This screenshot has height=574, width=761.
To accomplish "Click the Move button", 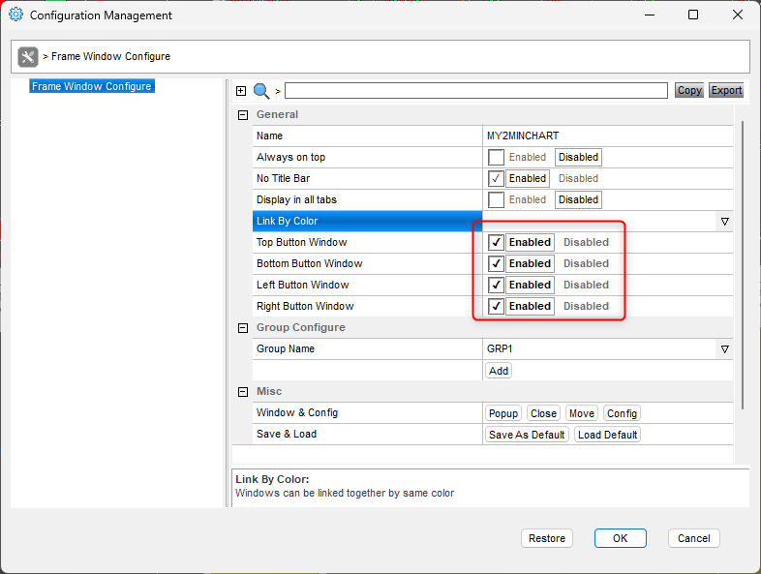I will pos(582,413).
